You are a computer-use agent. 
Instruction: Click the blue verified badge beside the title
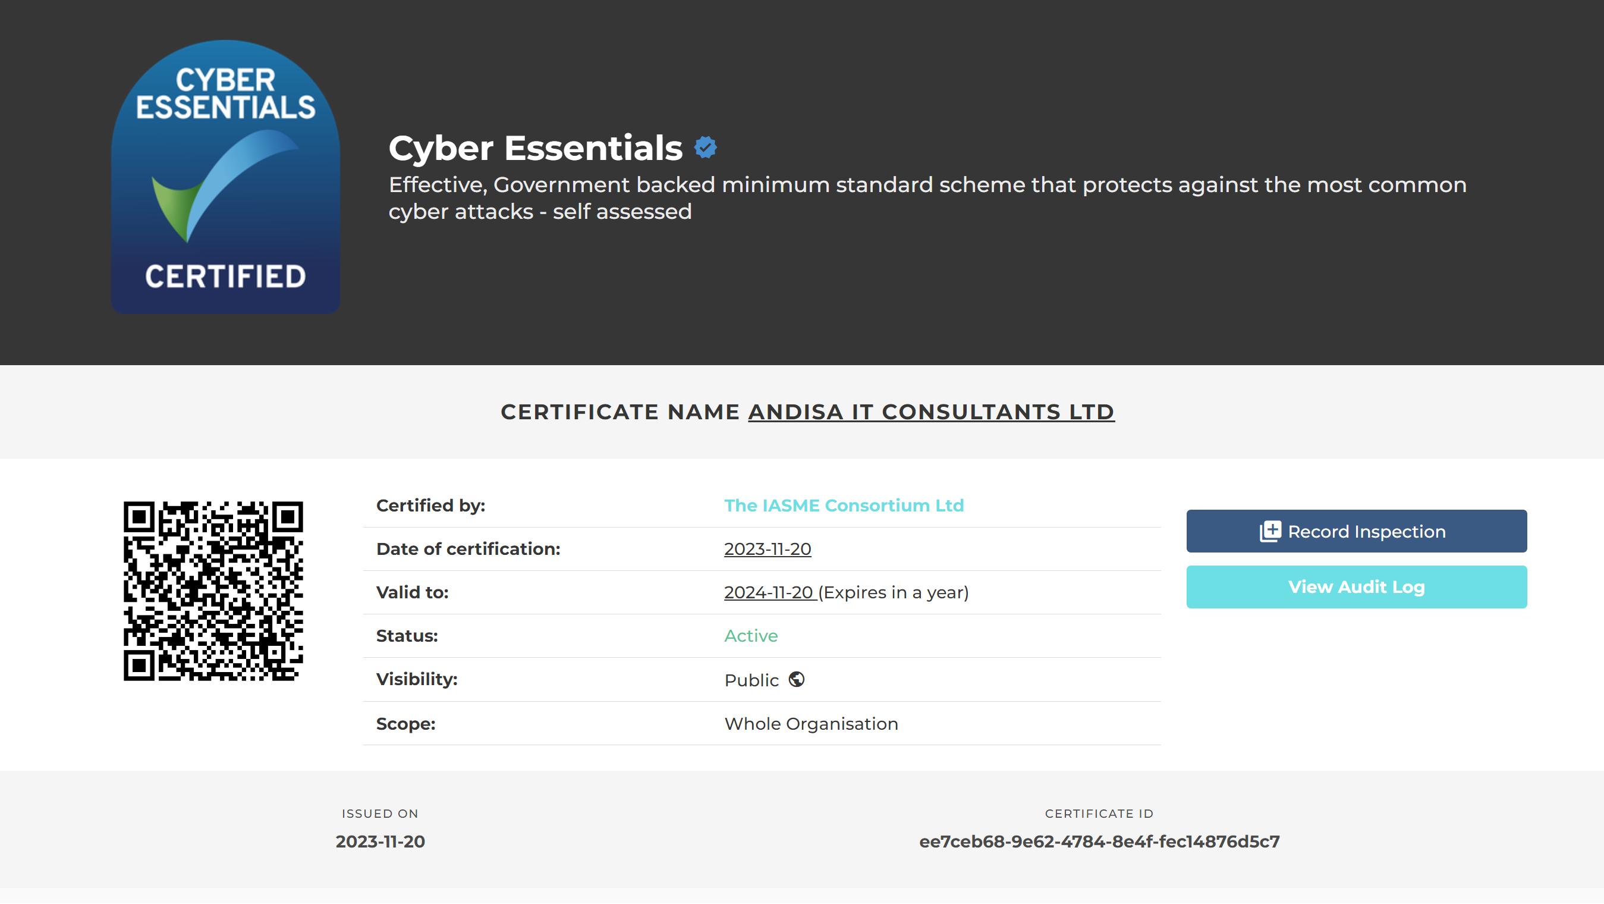(x=706, y=147)
